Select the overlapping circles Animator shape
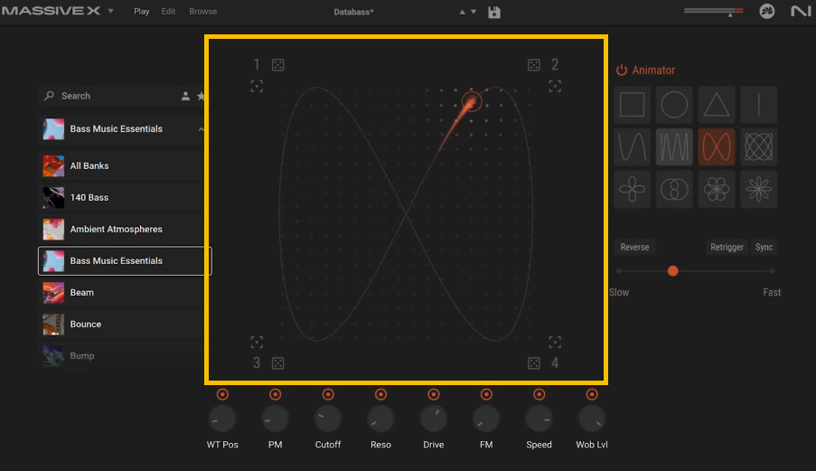This screenshot has width=816, height=471. coord(674,189)
